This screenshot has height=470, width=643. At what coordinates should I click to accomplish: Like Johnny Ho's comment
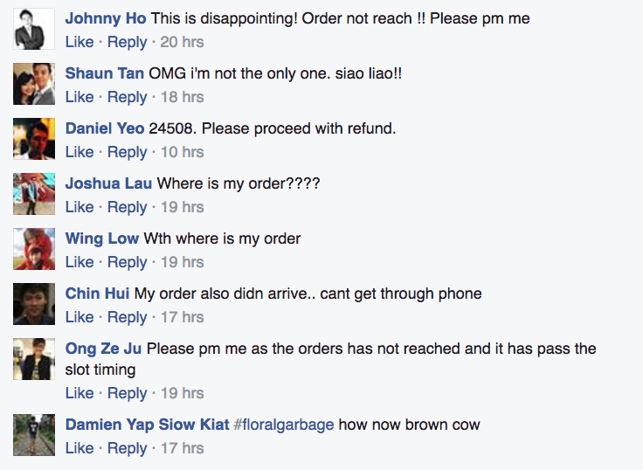pos(80,42)
